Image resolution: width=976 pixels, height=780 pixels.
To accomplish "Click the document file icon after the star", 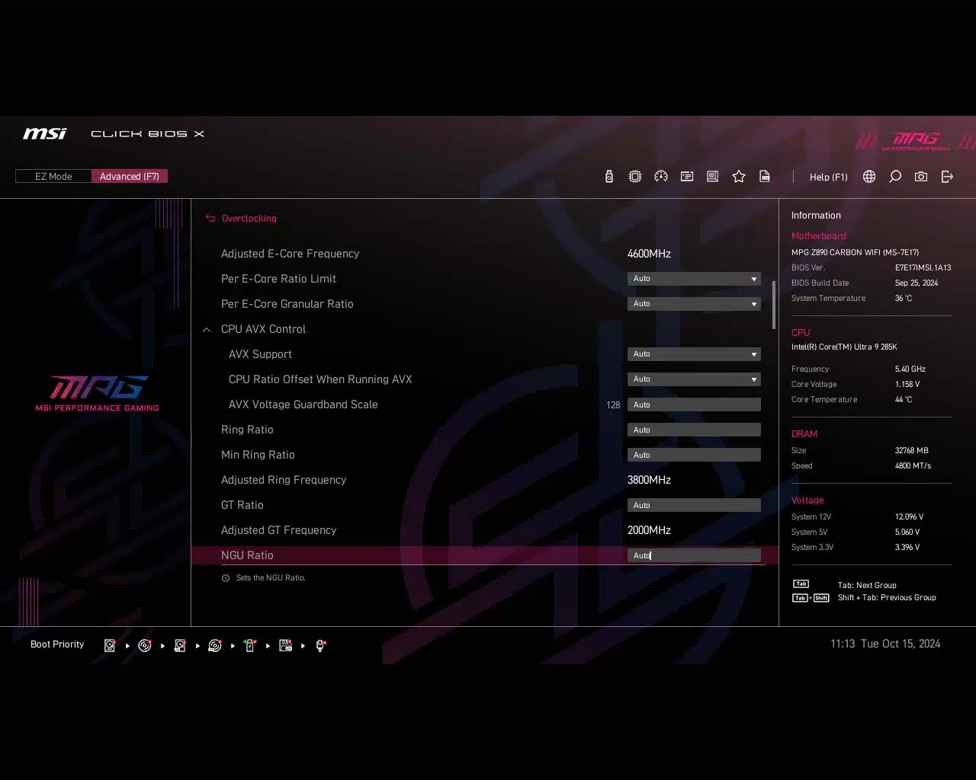I will point(765,177).
